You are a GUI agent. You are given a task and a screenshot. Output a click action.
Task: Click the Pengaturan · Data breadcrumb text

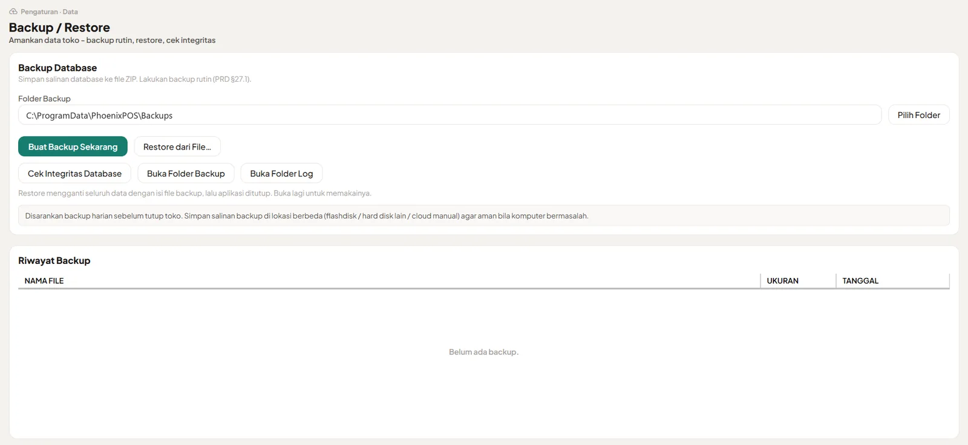(x=49, y=12)
